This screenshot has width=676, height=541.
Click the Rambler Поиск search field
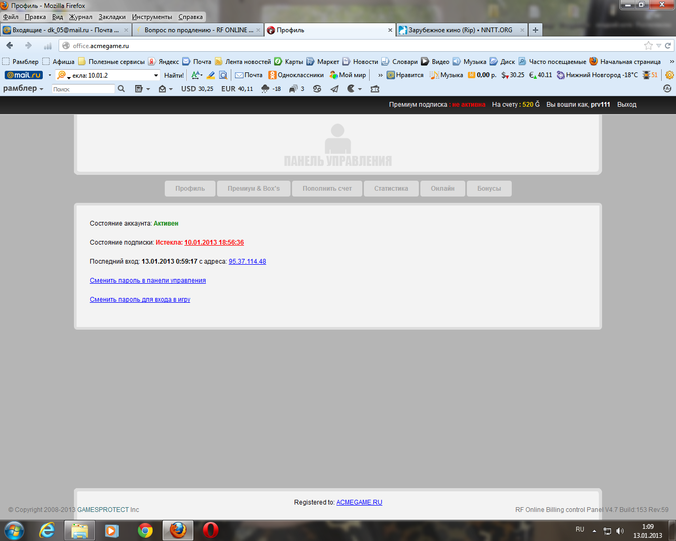coord(83,89)
